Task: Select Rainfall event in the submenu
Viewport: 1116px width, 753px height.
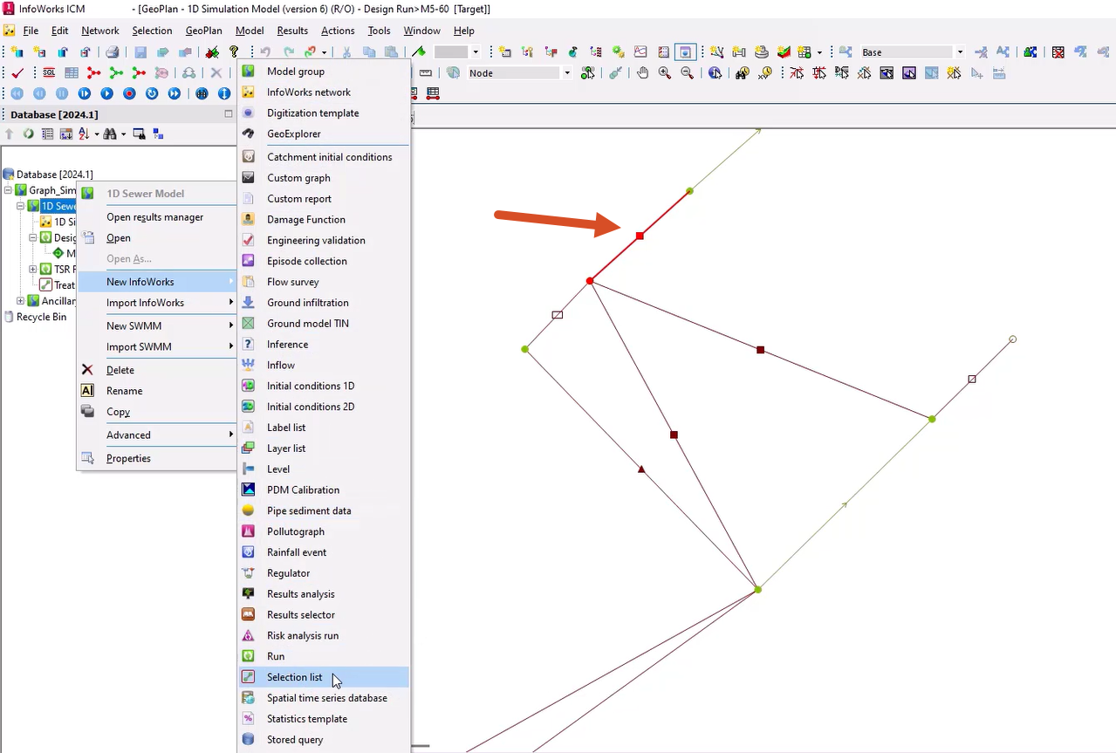Action: click(x=324, y=552)
